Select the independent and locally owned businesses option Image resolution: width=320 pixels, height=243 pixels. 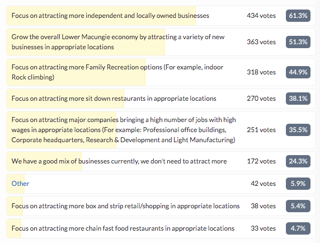tap(161, 16)
